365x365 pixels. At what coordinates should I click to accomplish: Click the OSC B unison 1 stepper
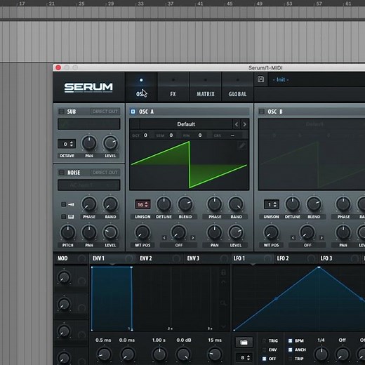[272, 204]
